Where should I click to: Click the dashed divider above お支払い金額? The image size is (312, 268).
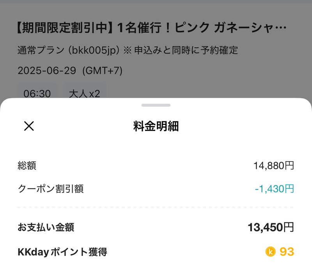click(x=156, y=207)
